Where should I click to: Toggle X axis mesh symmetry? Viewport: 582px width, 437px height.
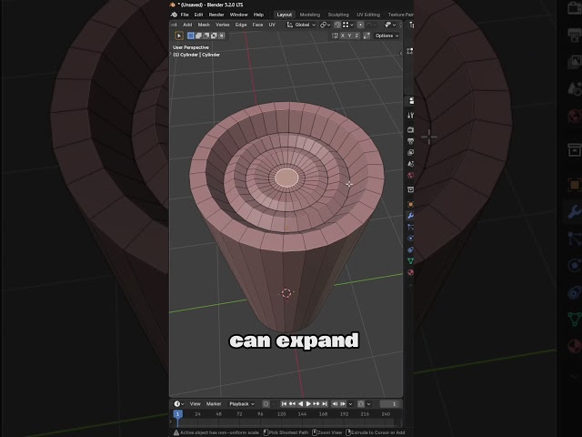(x=343, y=36)
